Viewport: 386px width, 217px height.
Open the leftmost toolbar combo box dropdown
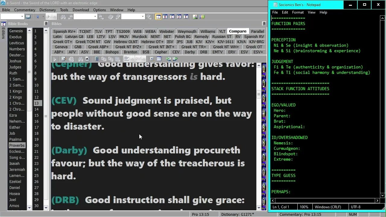[22, 17]
